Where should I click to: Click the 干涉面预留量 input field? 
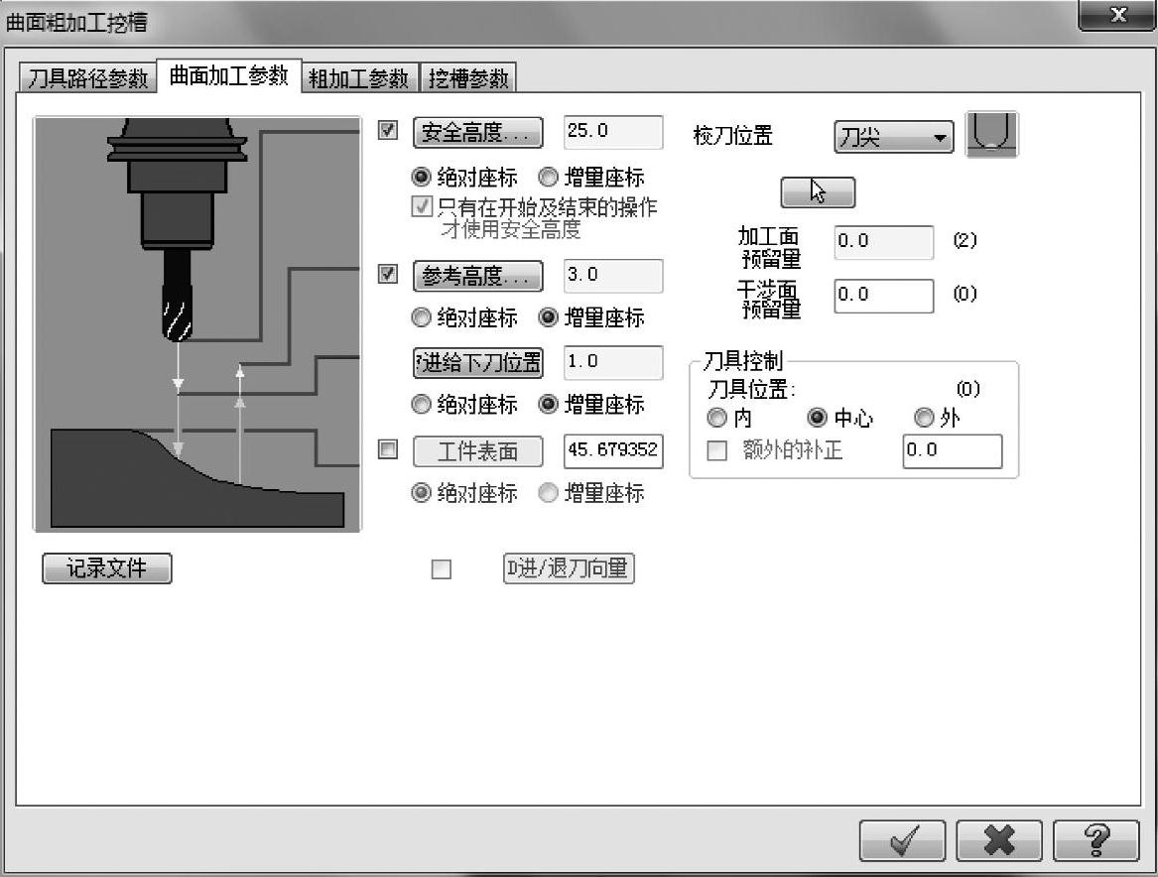coord(883,296)
